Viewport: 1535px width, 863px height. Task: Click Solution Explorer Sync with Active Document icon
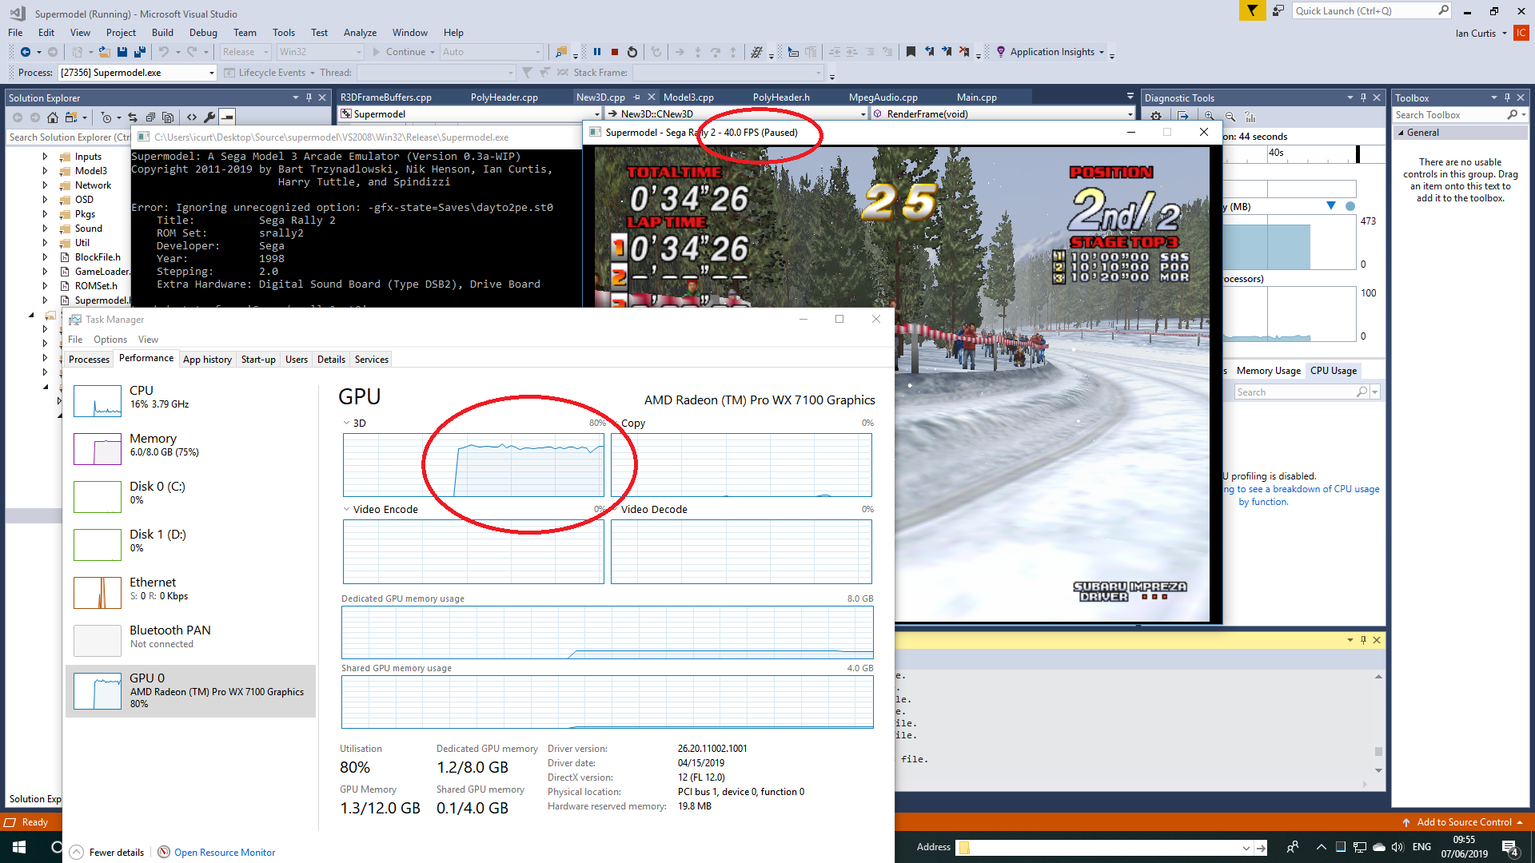pyautogui.click(x=133, y=117)
